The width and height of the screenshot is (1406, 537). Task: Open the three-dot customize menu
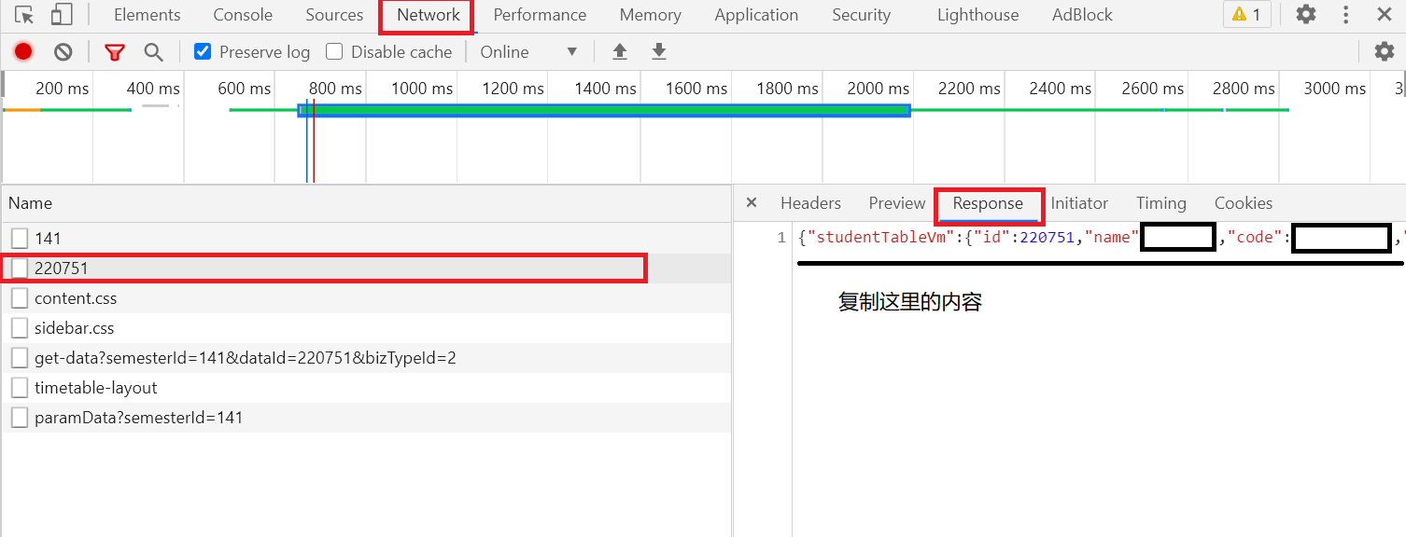[1345, 14]
